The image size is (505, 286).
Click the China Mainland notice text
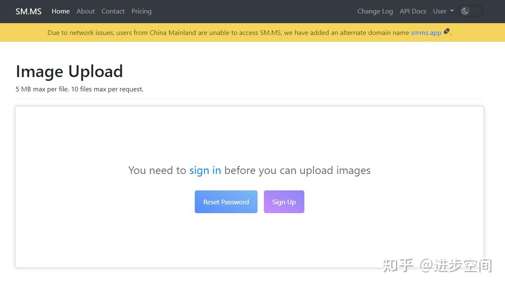coord(249,32)
